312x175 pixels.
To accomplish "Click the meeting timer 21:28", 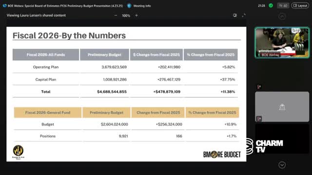I will click(x=261, y=6).
